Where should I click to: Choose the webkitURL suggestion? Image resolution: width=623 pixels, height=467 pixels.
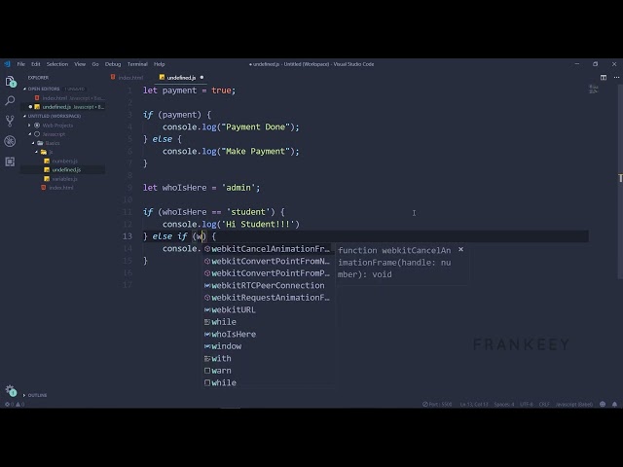(x=268, y=309)
